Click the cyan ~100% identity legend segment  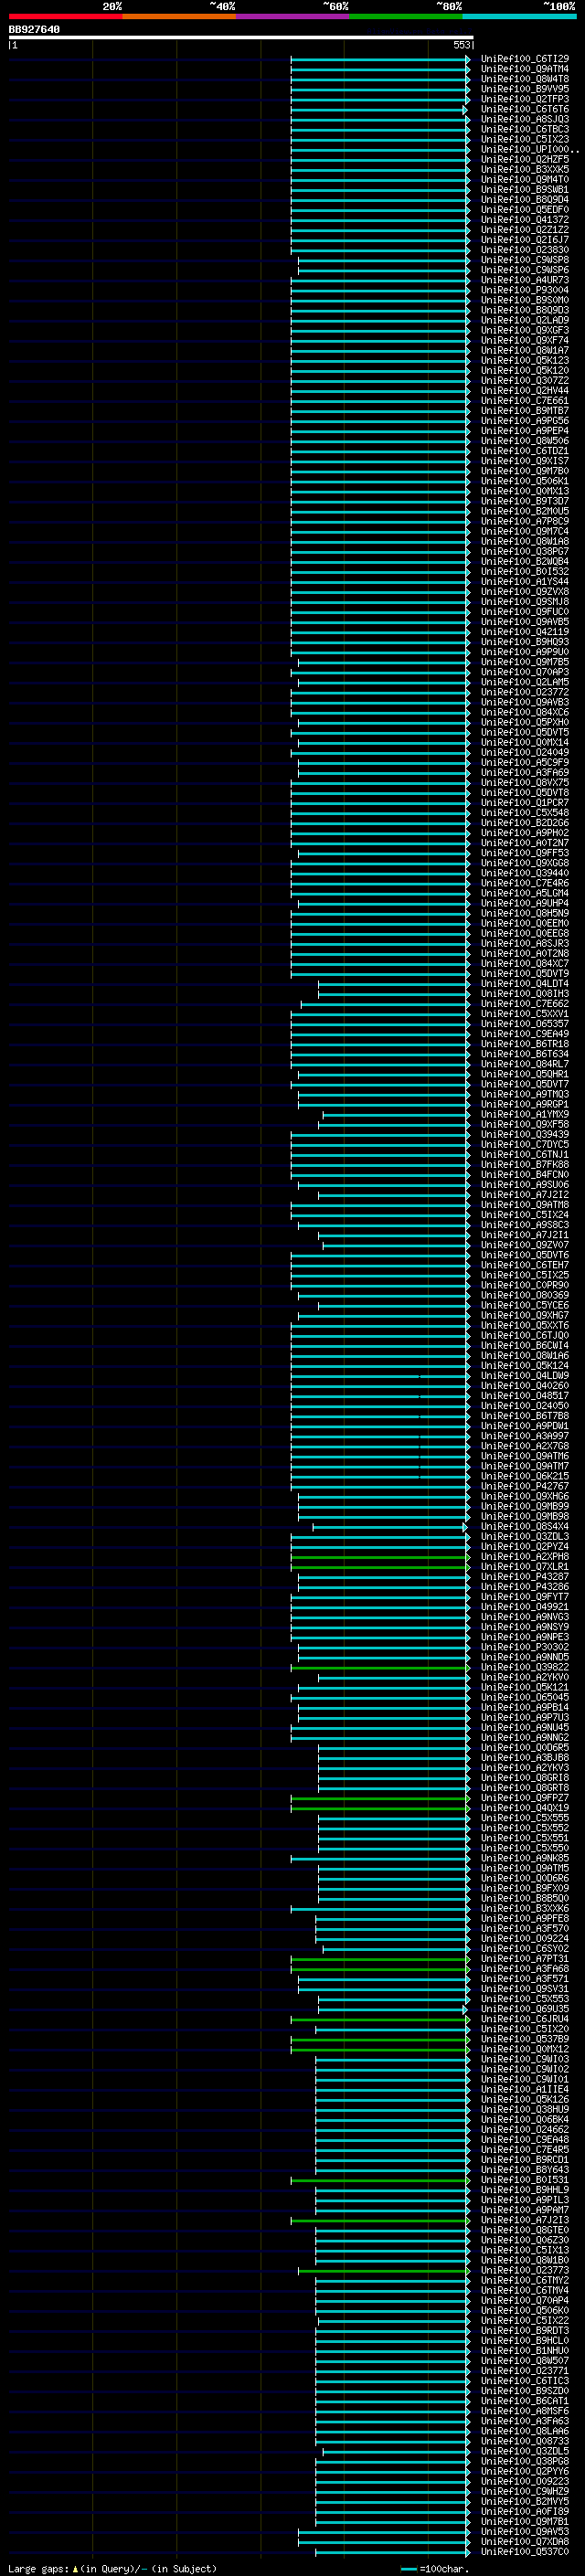519,16
